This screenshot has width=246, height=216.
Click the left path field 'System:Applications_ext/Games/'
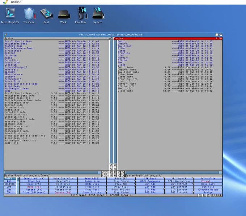click(x=52, y=175)
